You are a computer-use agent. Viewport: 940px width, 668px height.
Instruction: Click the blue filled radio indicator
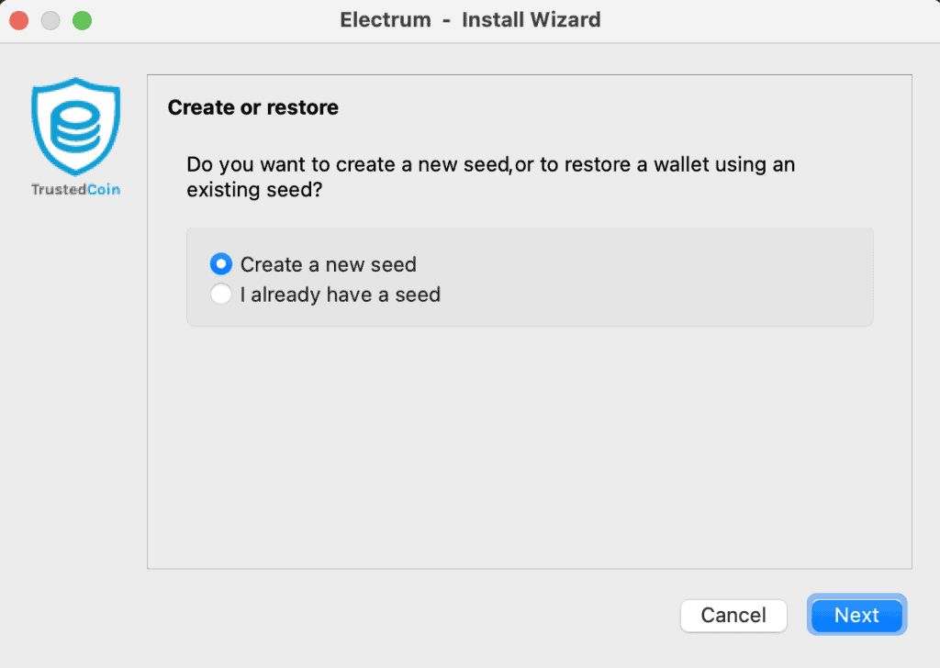click(220, 264)
